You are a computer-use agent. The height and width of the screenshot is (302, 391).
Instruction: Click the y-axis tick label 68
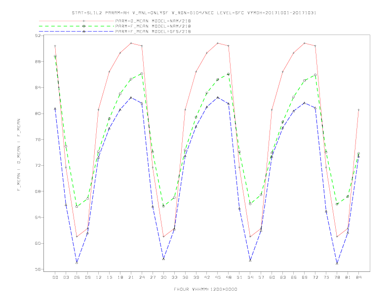(x=38, y=191)
